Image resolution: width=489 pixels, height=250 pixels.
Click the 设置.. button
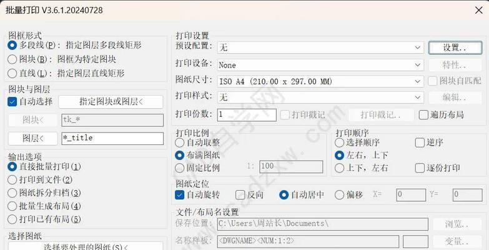(x=455, y=47)
